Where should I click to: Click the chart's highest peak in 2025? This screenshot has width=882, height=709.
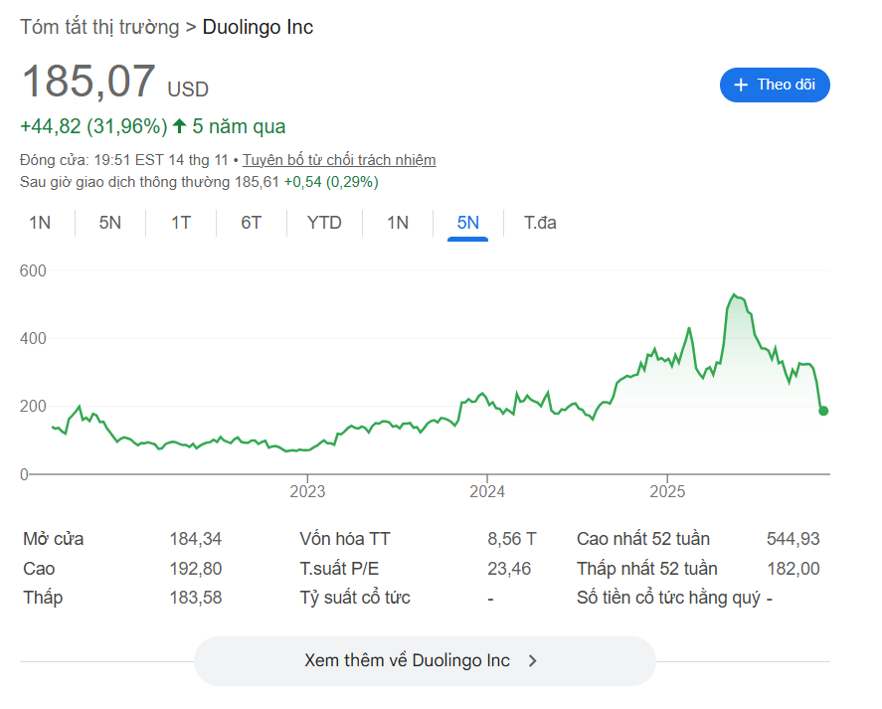[x=734, y=295]
